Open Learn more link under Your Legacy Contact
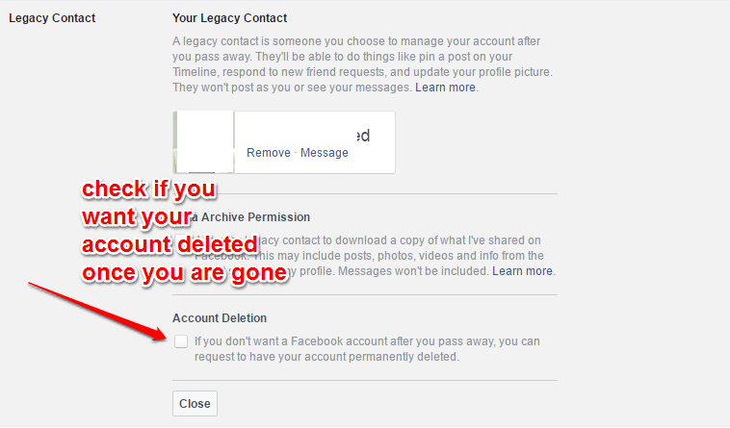Image resolution: width=730 pixels, height=428 pixels. (445, 88)
